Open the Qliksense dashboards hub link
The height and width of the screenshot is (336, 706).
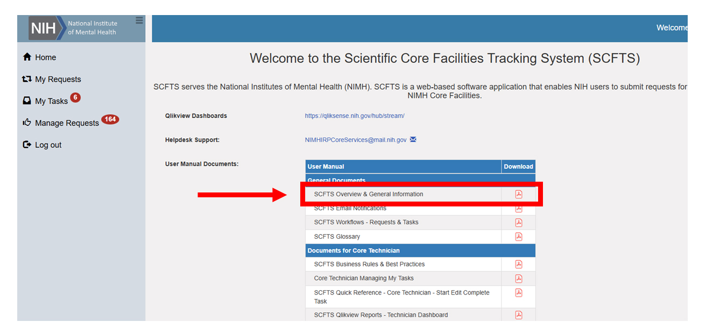354,116
